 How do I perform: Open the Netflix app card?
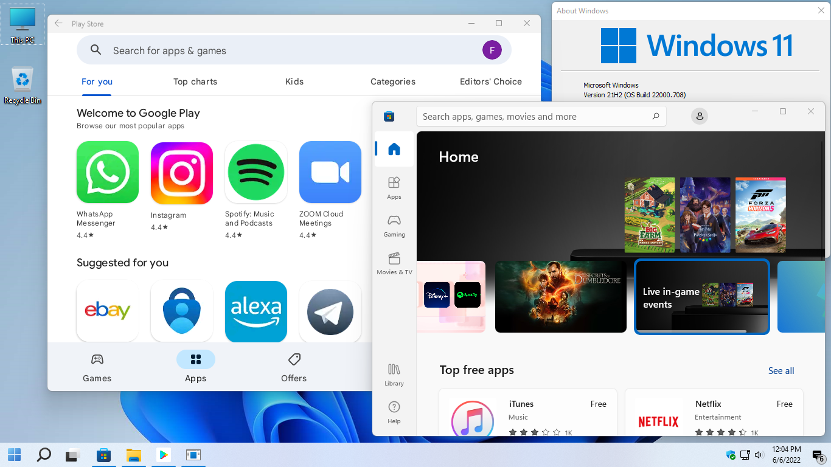pyautogui.click(x=714, y=412)
